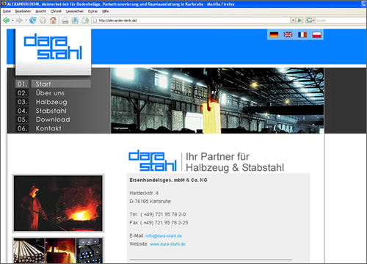Open the Lesezeichen menu
Viewport: 367px width, 264px height.
click(75, 11)
